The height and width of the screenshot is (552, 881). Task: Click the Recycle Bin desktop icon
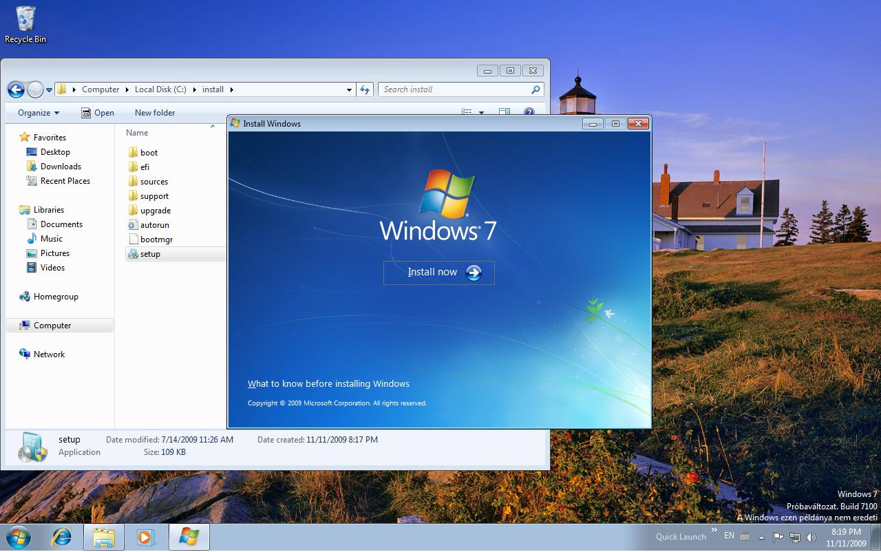pos(25,24)
